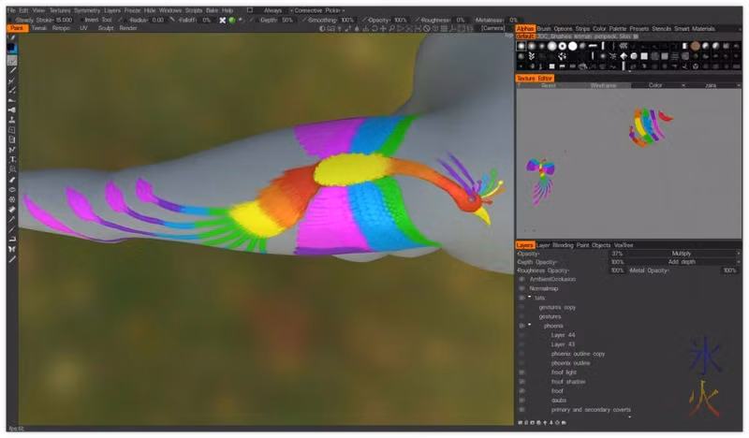The width and height of the screenshot is (749, 438).
Task: Toggle visibility of Normalmap layer
Action: pos(521,288)
